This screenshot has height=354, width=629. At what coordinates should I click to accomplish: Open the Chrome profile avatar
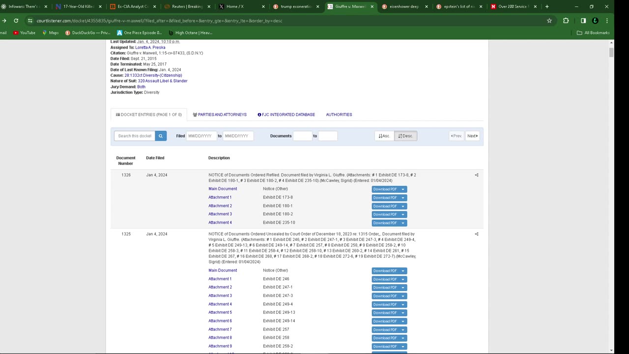pos(595,21)
